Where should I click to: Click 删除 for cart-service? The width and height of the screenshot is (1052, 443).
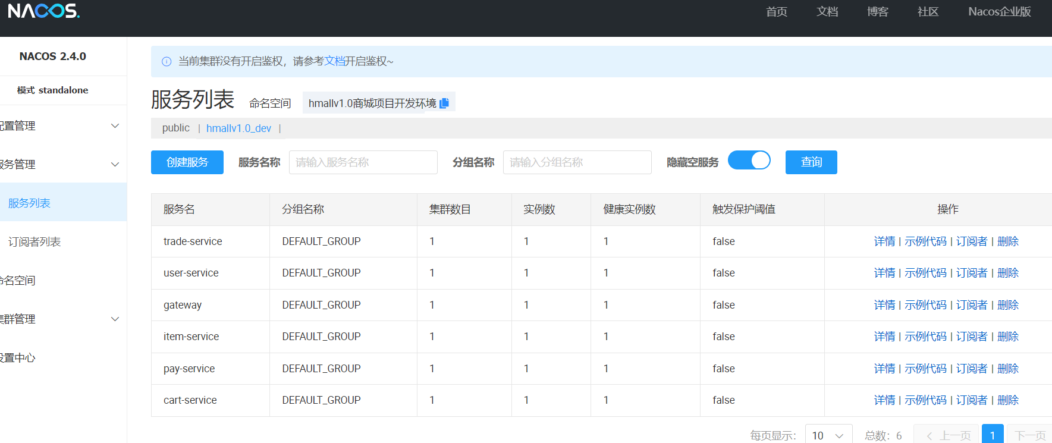pyautogui.click(x=1008, y=400)
